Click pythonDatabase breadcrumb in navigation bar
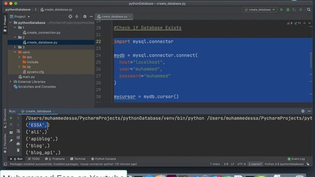The height and width of the screenshot is (177, 315). pyautogui.click(x=18, y=10)
